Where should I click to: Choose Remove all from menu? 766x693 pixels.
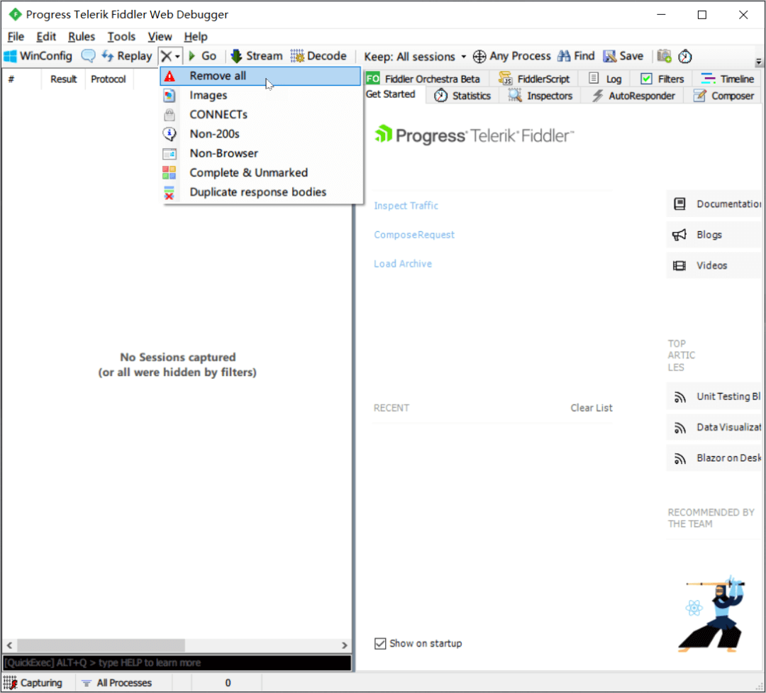tap(260, 76)
